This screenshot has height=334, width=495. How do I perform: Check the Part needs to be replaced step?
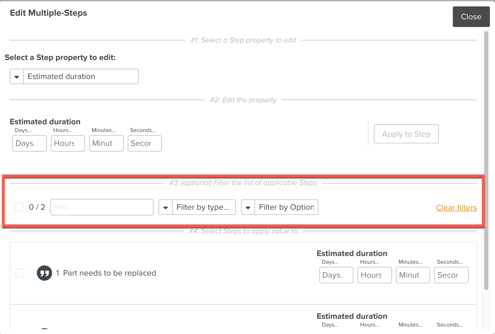20,273
